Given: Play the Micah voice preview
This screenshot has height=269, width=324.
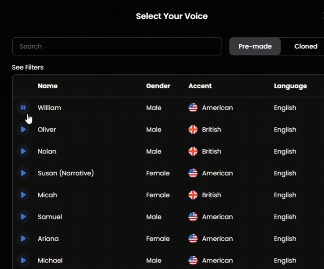Looking at the screenshot, I should click(23, 195).
